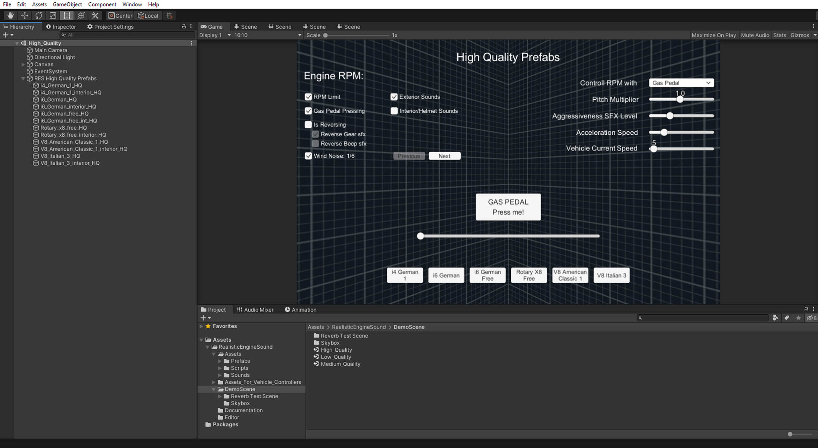This screenshot has width=818, height=448.
Task: Click Search by Label tag icon
Action: (x=787, y=318)
